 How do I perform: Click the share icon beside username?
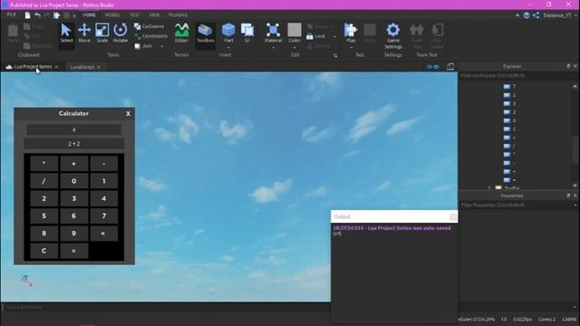536,15
